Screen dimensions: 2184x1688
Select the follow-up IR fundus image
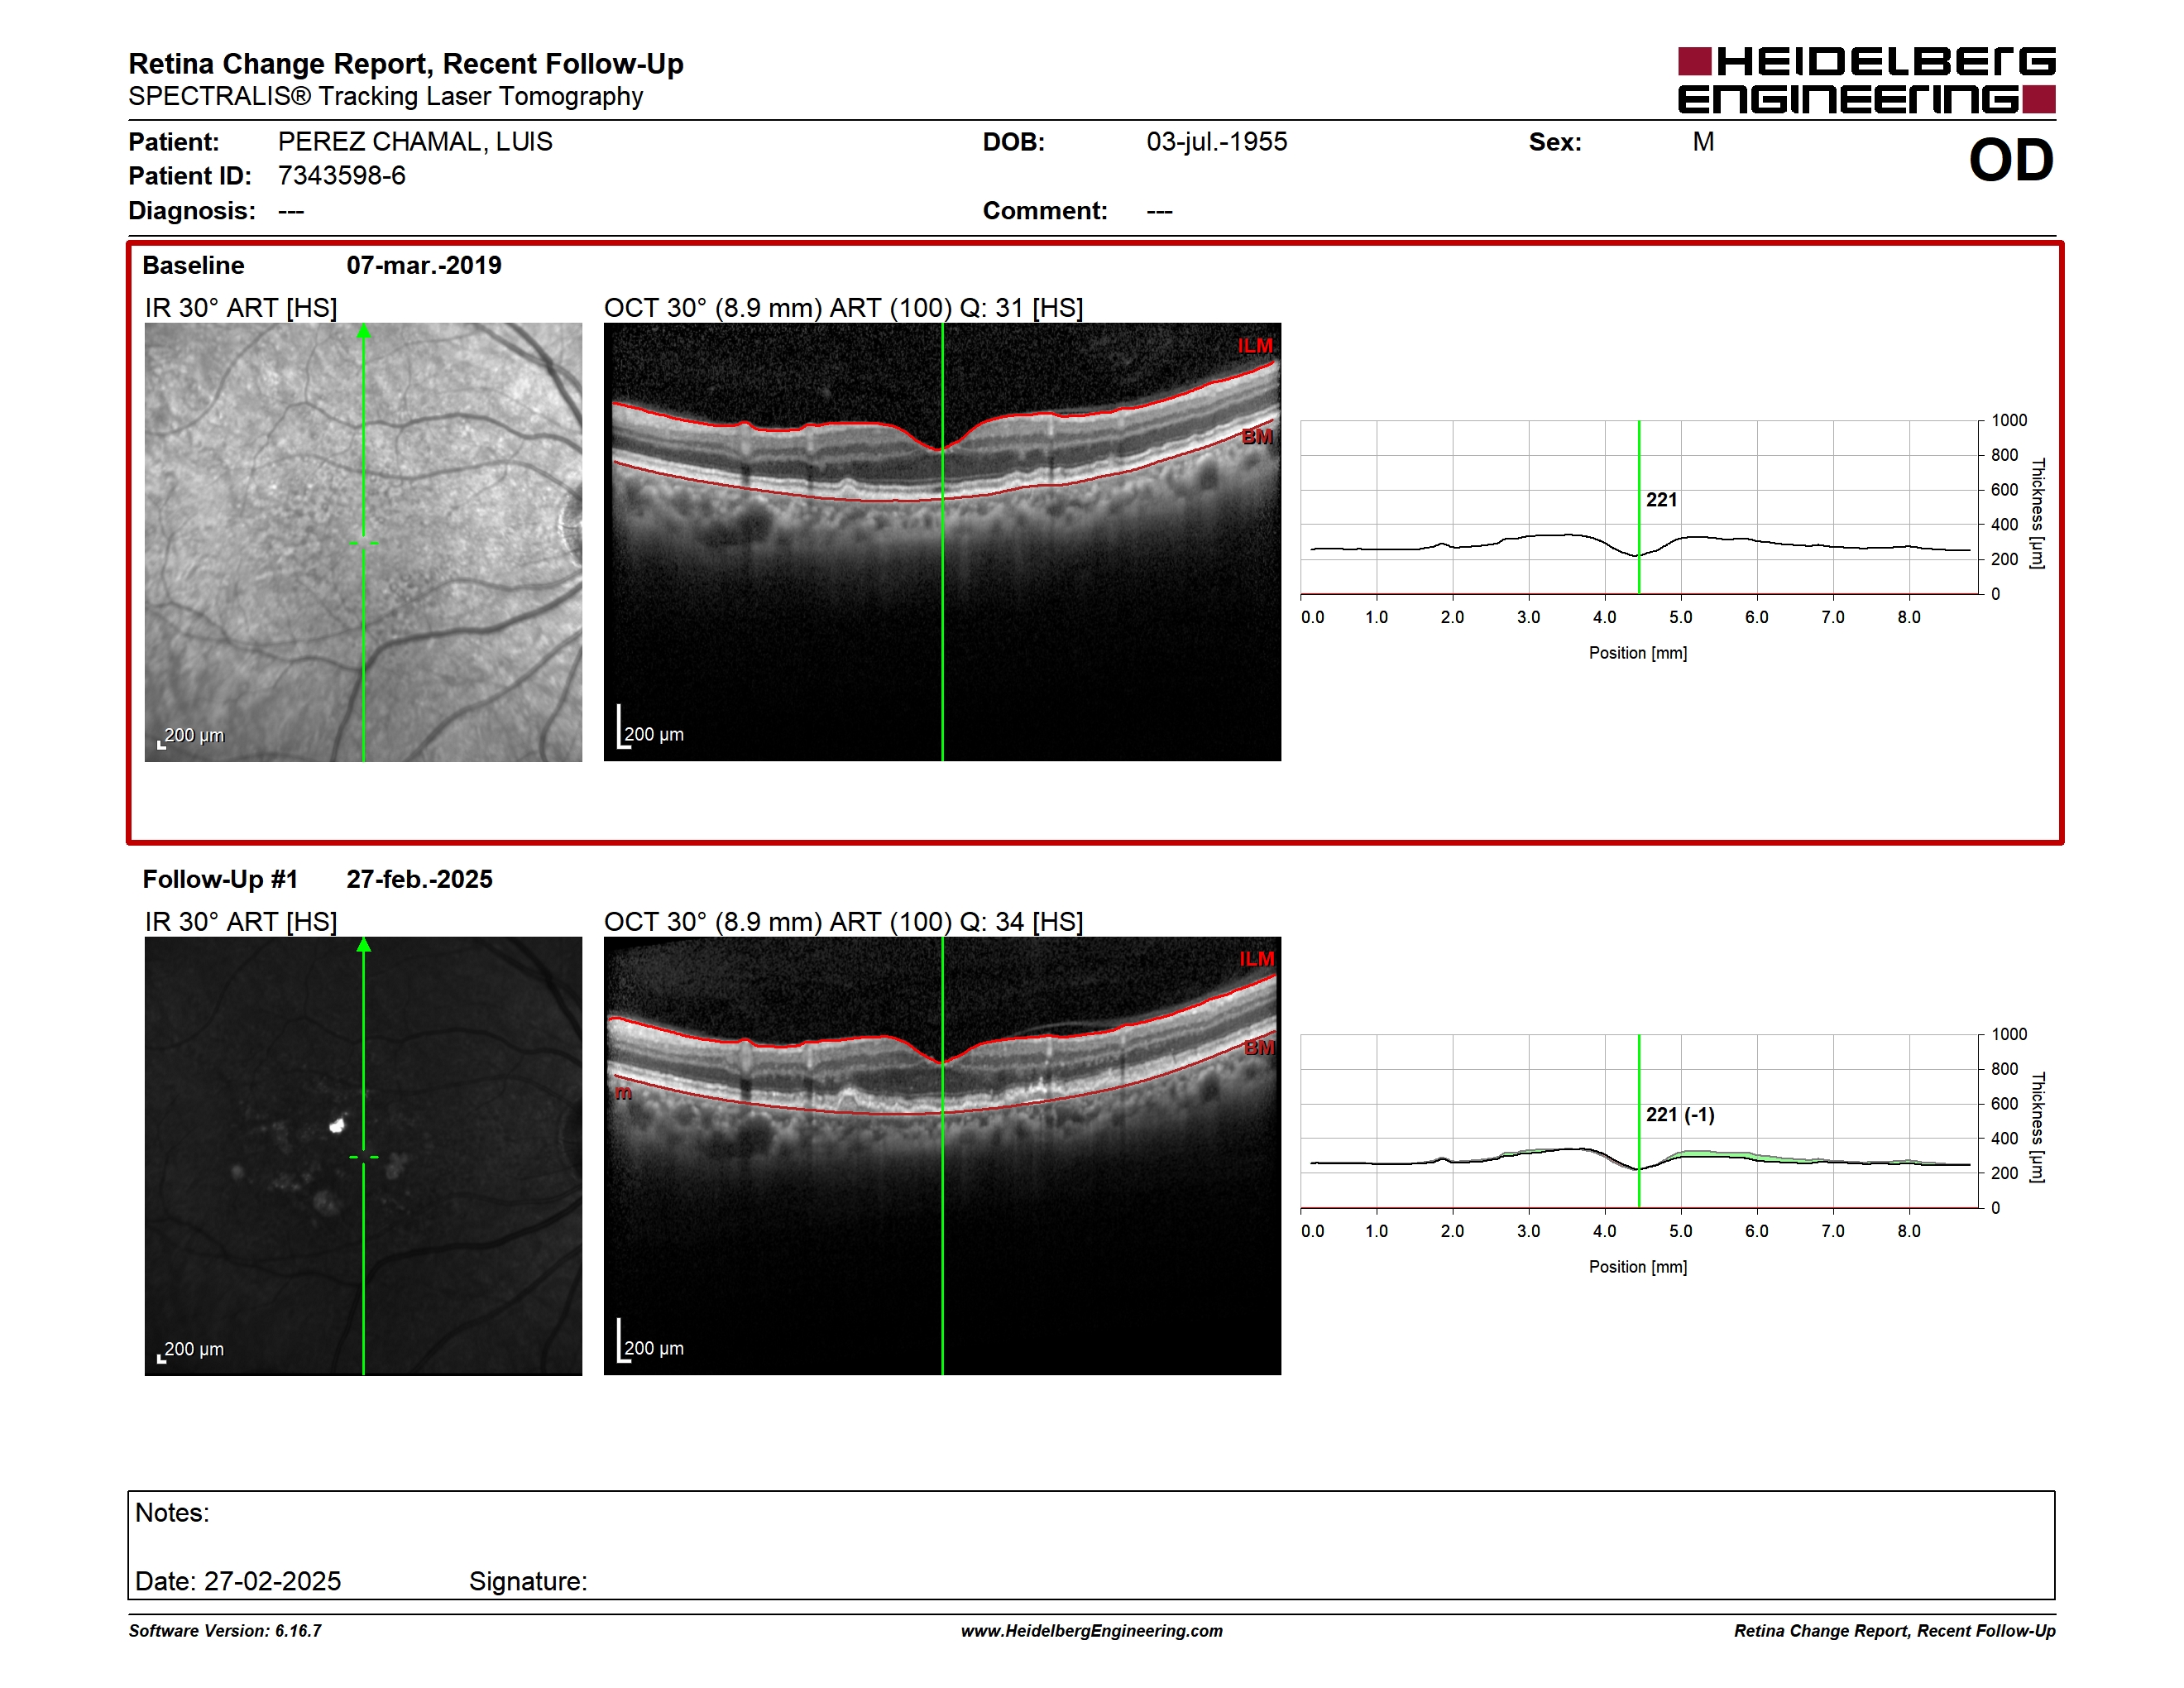(x=363, y=1156)
